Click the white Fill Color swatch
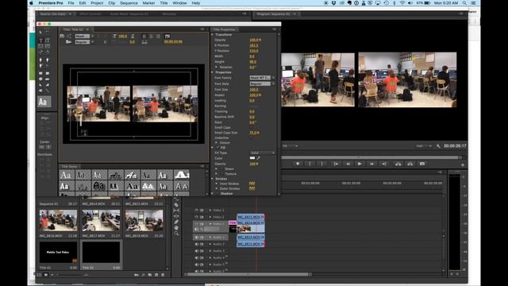This screenshot has height=286, width=508. pyautogui.click(x=252, y=158)
